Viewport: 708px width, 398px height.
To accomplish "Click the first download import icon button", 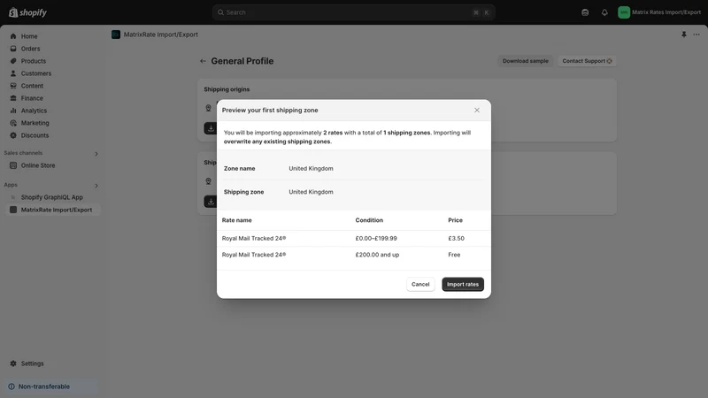I will [x=211, y=128].
